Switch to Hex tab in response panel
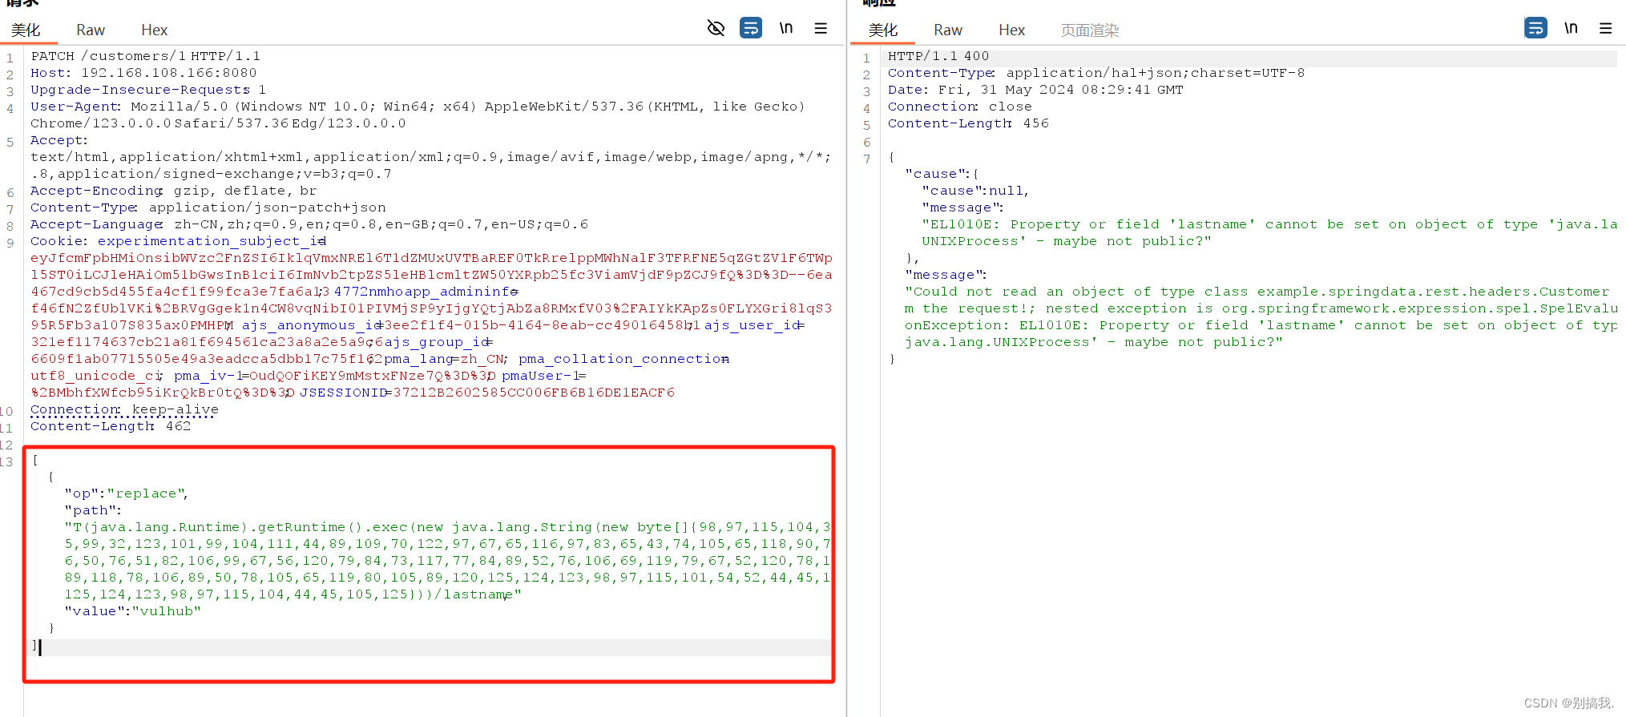 point(1011,30)
